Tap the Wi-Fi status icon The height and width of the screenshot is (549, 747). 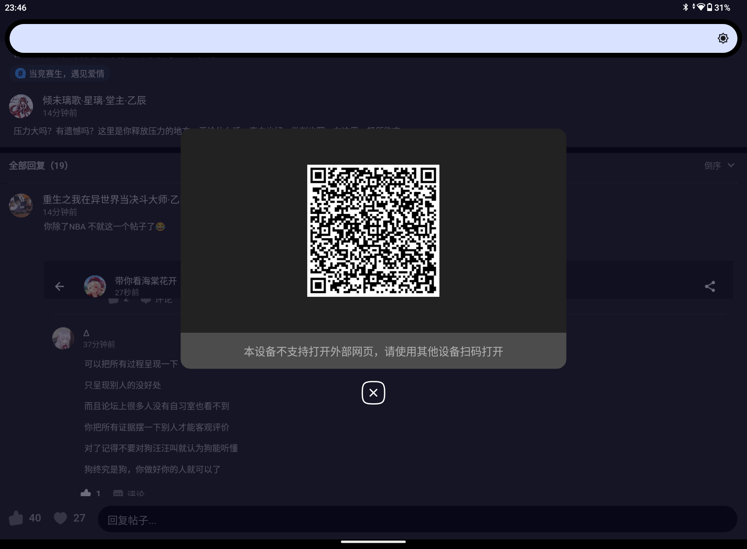(x=701, y=7)
